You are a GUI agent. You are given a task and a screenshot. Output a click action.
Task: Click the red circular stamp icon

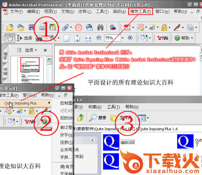(x=78, y=27)
